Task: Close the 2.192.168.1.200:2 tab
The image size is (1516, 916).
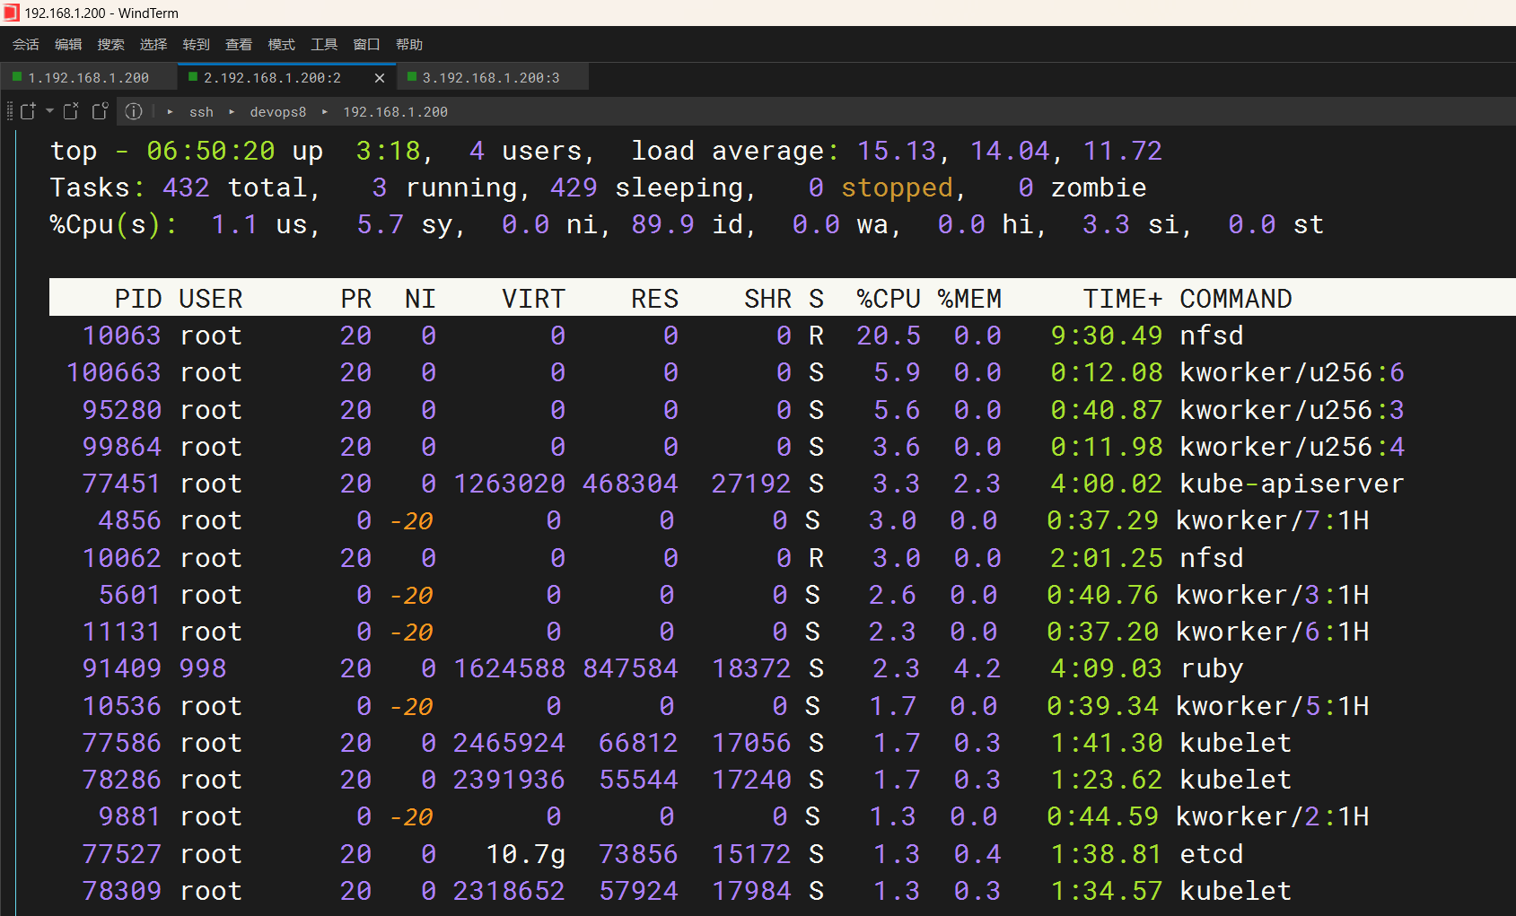Action: tap(380, 78)
